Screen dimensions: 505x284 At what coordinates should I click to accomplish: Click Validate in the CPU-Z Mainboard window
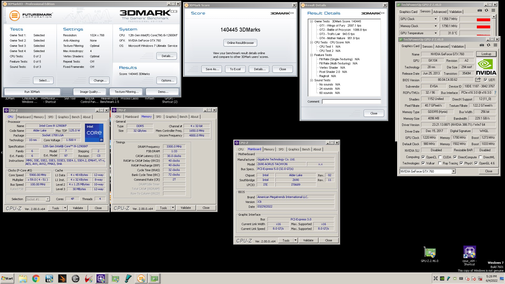[x=308, y=240]
